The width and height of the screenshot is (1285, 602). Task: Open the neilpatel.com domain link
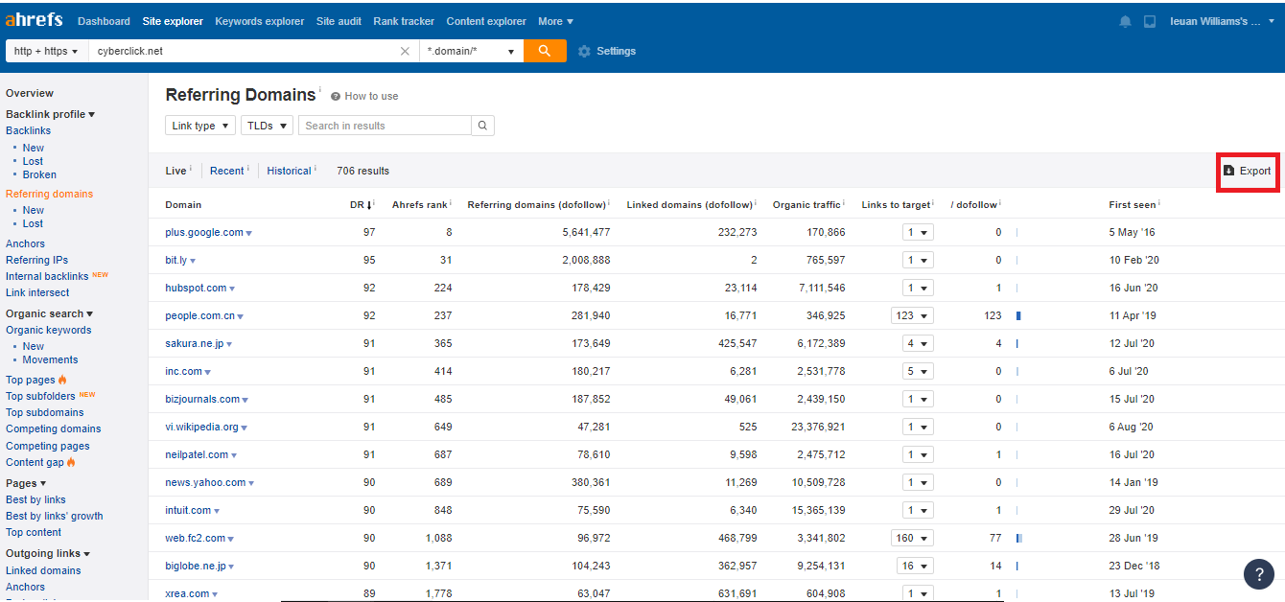pos(197,454)
